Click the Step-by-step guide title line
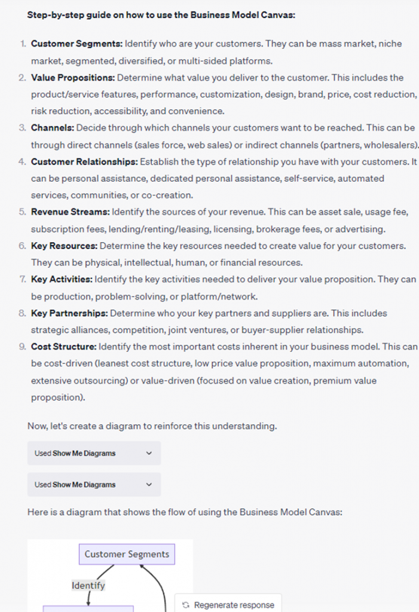The width and height of the screenshot is (419, 612). coord(161,15)
